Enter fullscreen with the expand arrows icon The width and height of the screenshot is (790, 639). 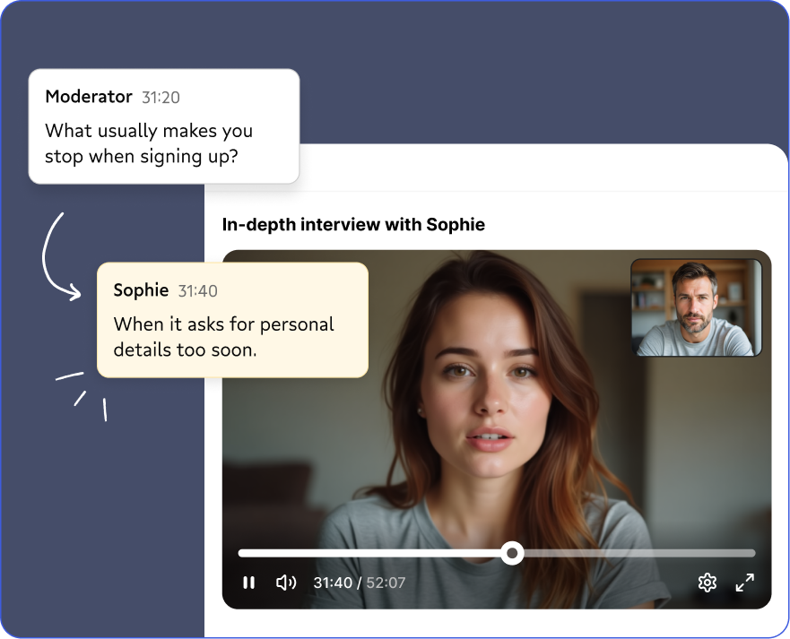pos(744,583)
